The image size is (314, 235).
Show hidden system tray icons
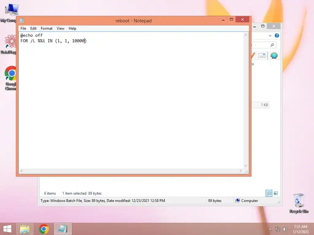coord(270,229)
